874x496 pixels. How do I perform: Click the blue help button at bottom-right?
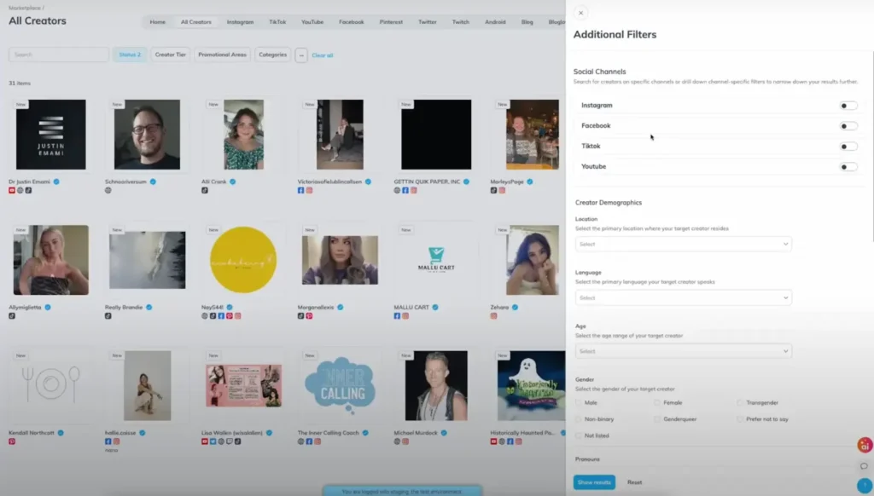[864, 485]
